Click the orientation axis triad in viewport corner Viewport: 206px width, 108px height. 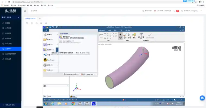(x=77, y=88)
